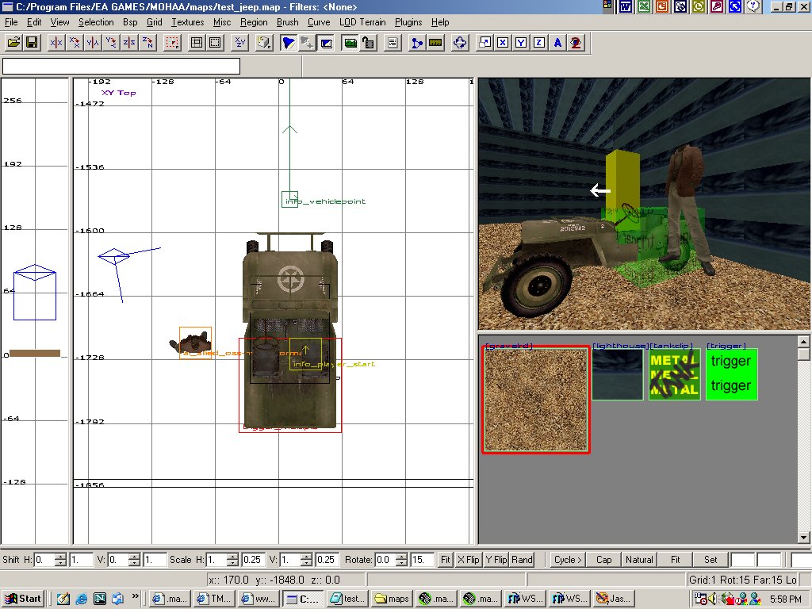This screenshot has height=609, width=812.
Task: Click the Open file toolbar icon
Action: (x=13, y=42)
